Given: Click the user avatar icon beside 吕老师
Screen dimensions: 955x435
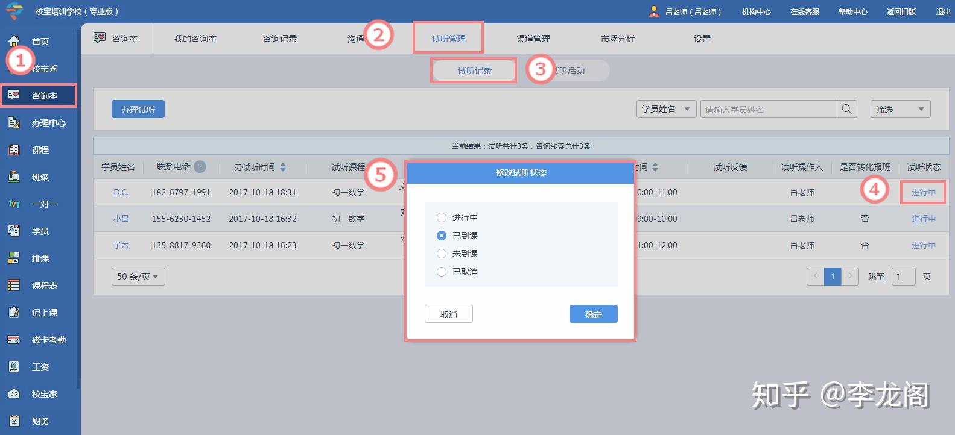Looking at the screenshot, I should [654, 11].
